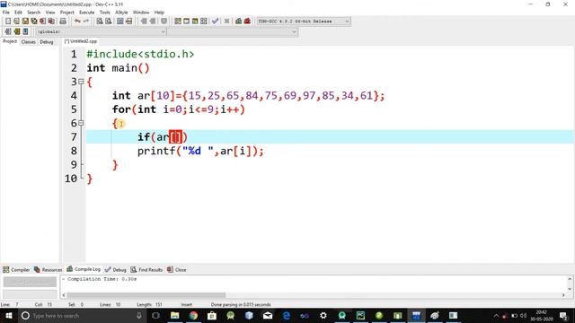Screen dimensions: 575x323
Task: Open the Compile Log bottom tab
Action: click(84, 269)
